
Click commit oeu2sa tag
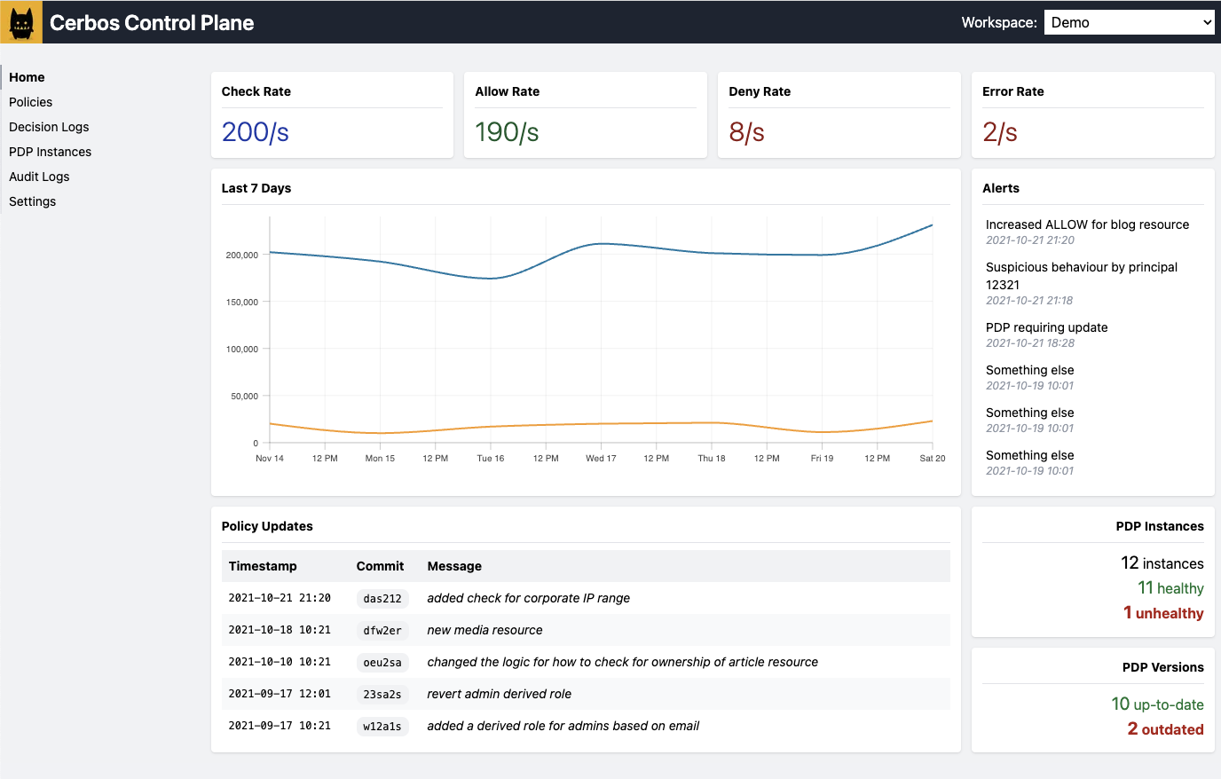point(382,663)
